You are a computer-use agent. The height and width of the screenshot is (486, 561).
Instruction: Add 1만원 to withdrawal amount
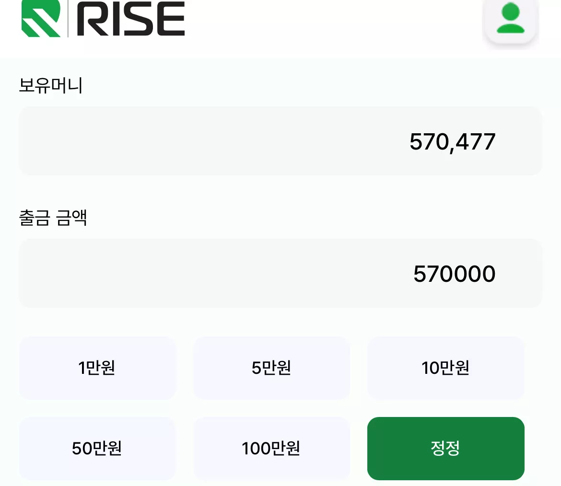[x=97, y=368]
